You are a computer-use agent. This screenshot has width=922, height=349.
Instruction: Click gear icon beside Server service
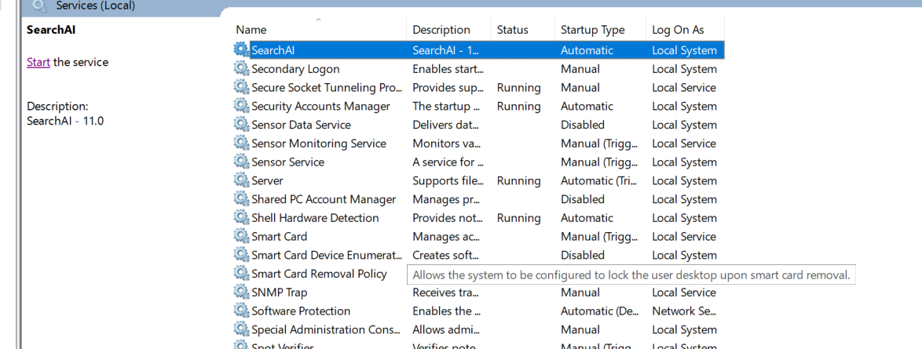click(242, 180)
